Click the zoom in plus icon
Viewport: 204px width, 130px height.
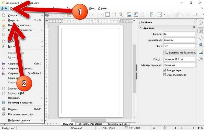pyautogui.click(x=194, y=128)
